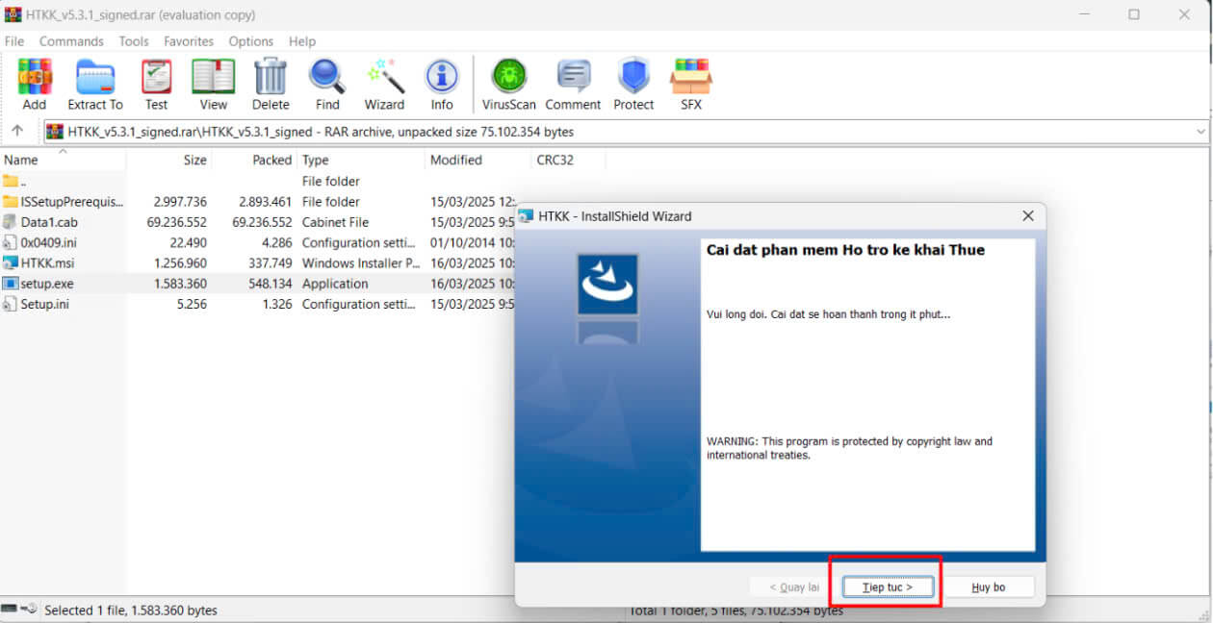The image size is (1213, 623).
Task: Click the WinRAR title bar app icon
Action: (x=13, y=14)
